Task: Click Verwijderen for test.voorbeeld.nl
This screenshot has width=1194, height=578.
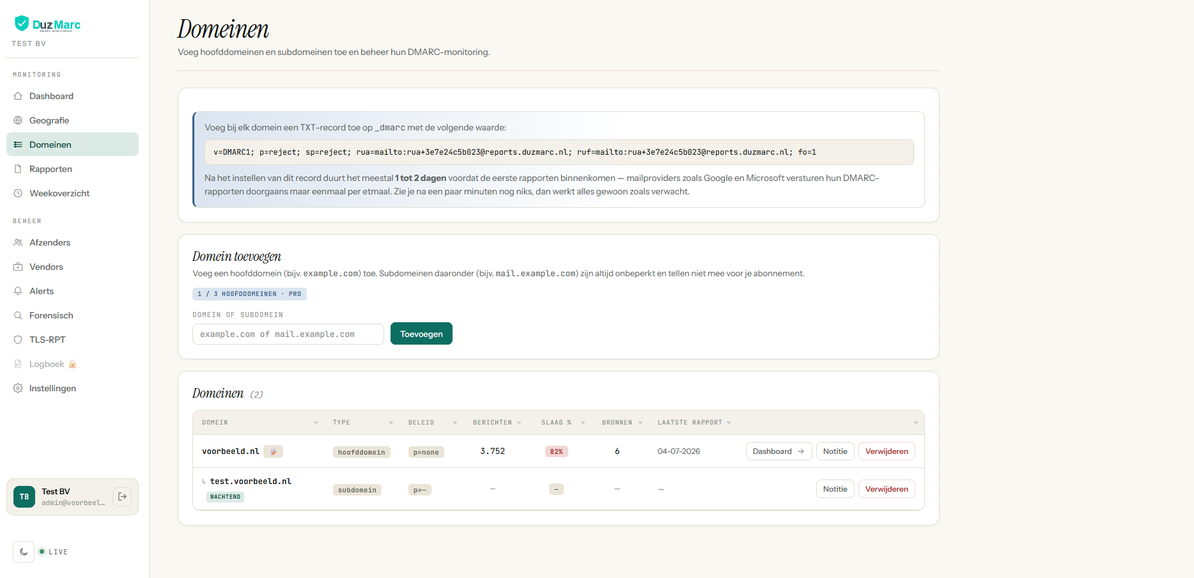Action: (887, 489)
